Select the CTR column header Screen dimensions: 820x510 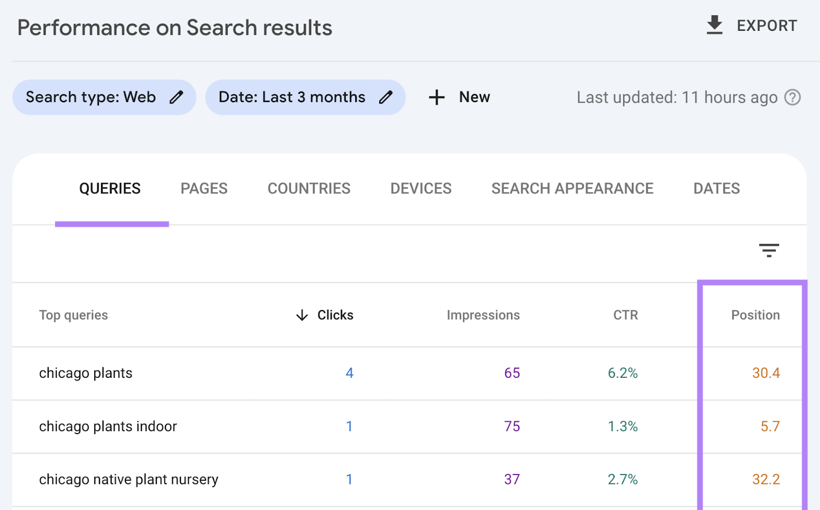(625, 315)
